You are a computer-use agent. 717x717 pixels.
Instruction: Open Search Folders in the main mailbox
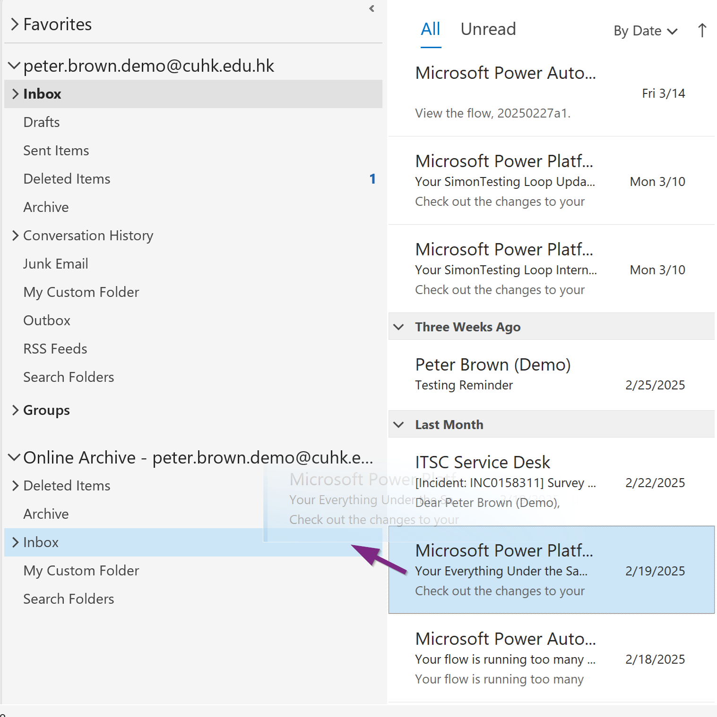point(193,377)
